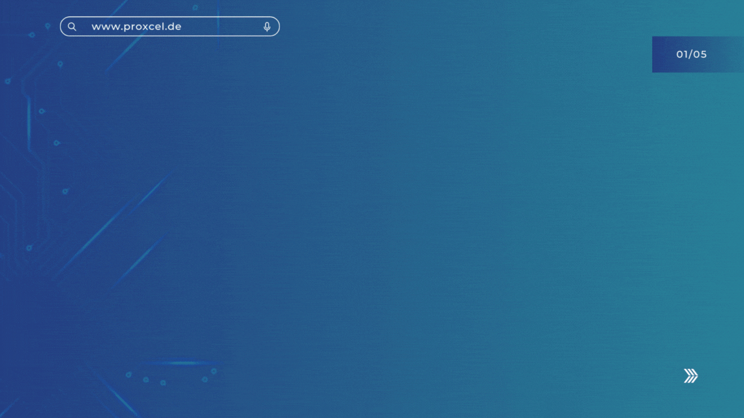Tap the "01" current page number

click(x=683, y=54)
